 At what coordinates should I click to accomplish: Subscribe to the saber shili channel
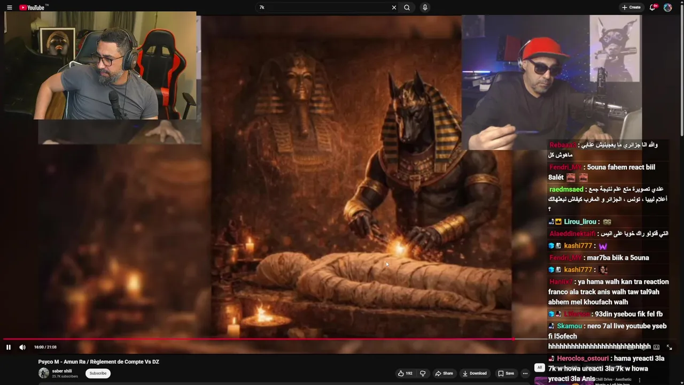tap(98, 373)
